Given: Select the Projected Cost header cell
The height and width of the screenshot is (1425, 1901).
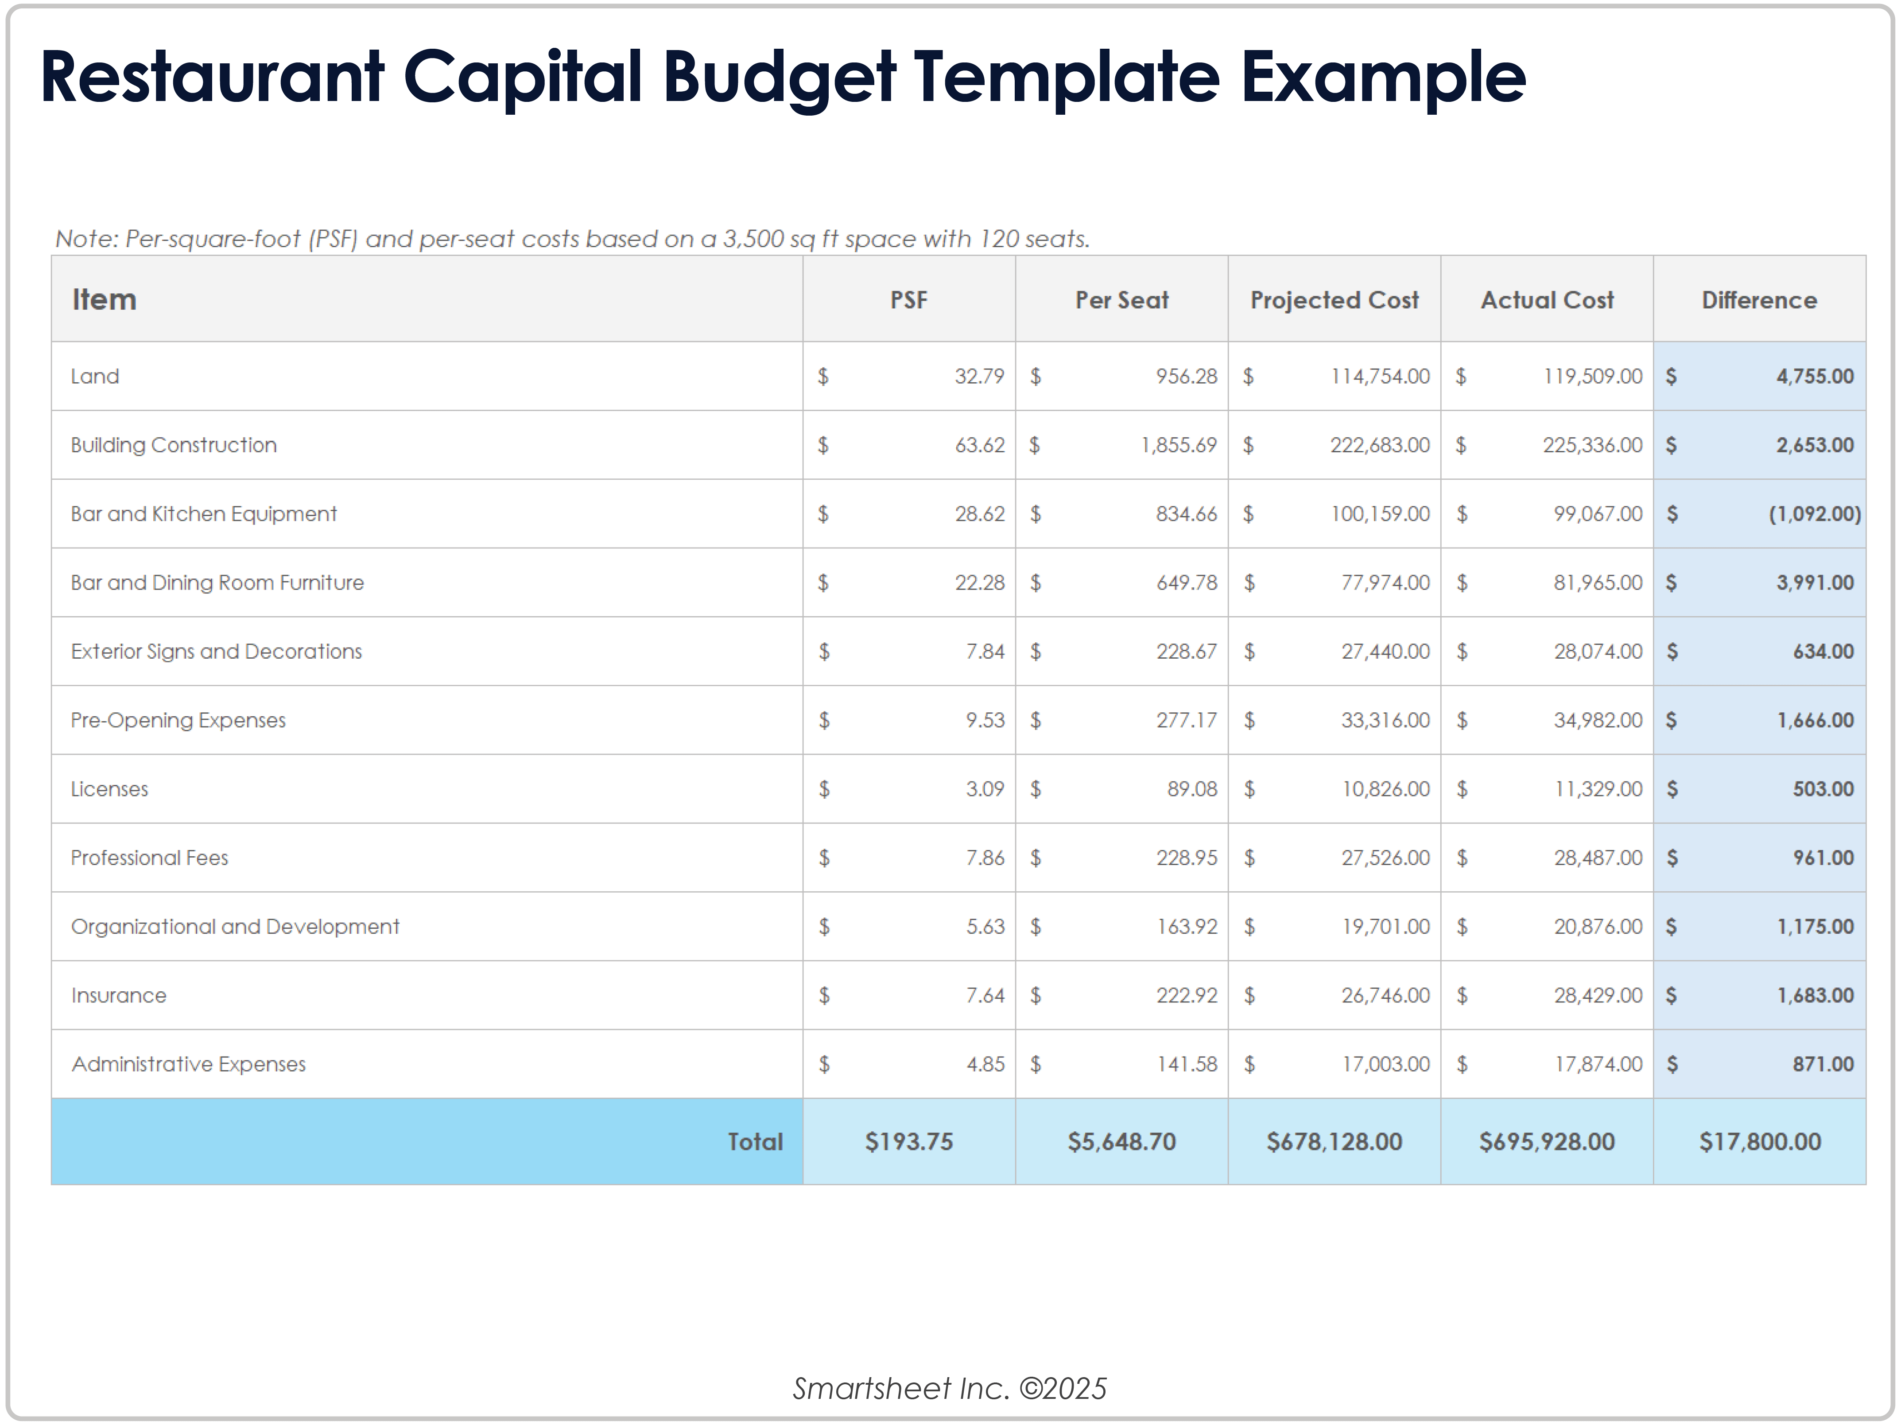Looking at the screenshot, I should click(1334, 300).
